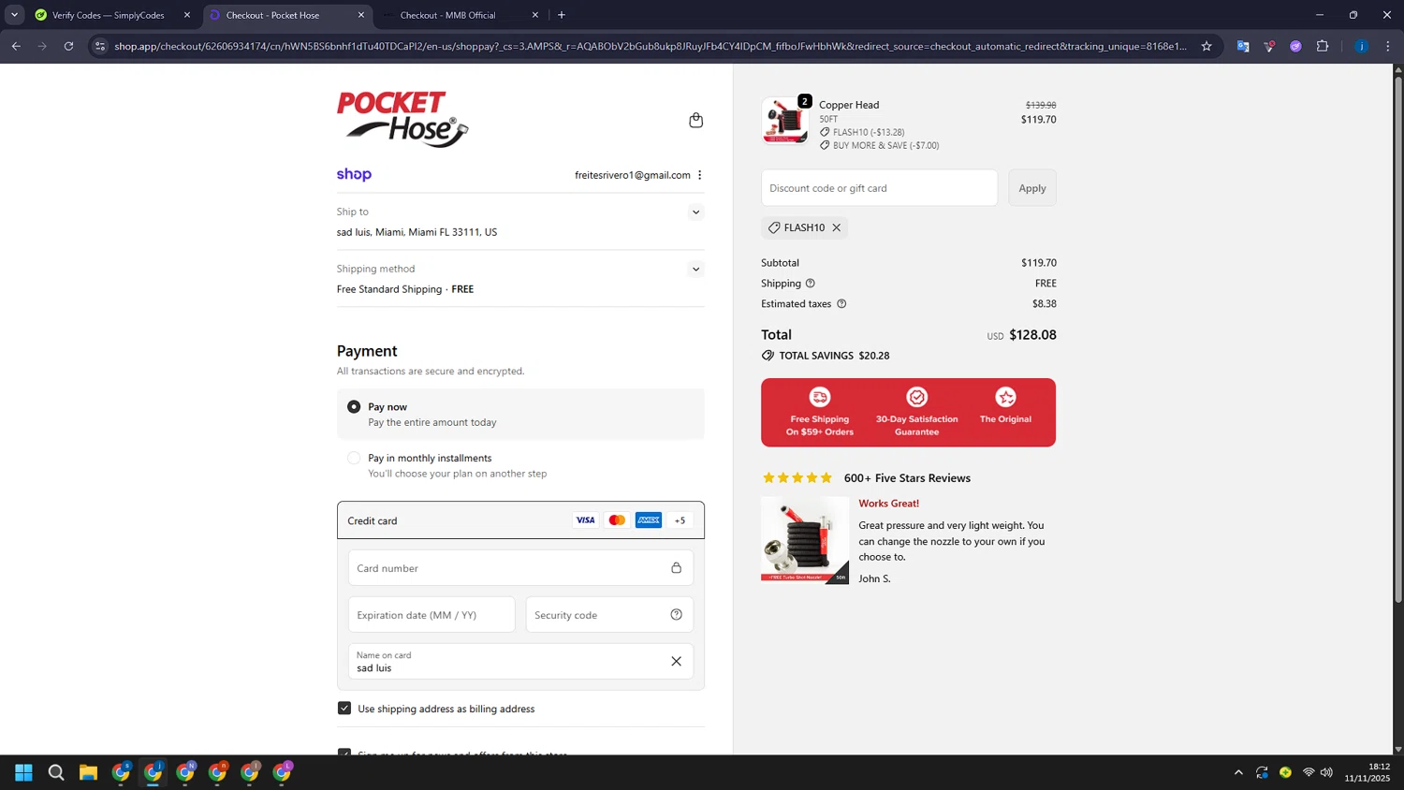Screen dimensions: 1404x790
Task: Close the Verify Codes tab
Action: click(187, 15)
